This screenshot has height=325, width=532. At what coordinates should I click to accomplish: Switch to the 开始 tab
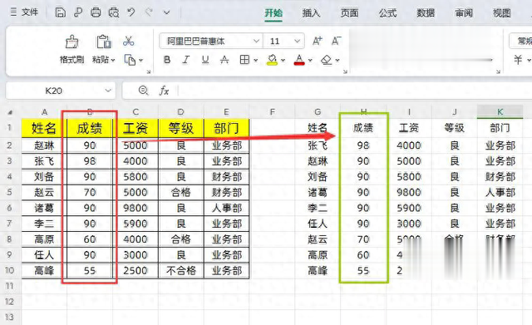click(x=273, y=13)
